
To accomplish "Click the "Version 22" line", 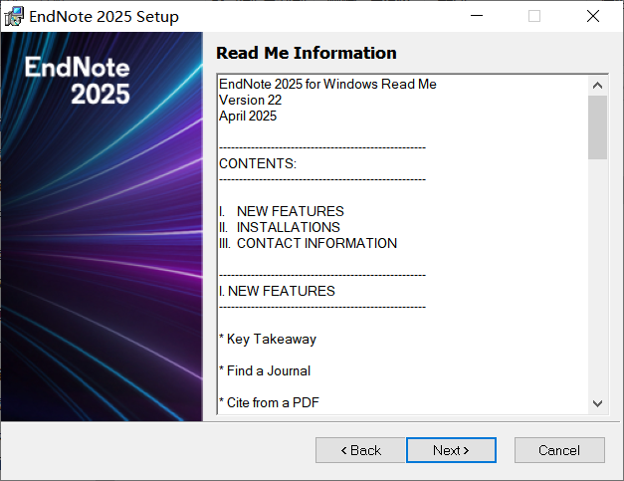I will tap(251, 100).
